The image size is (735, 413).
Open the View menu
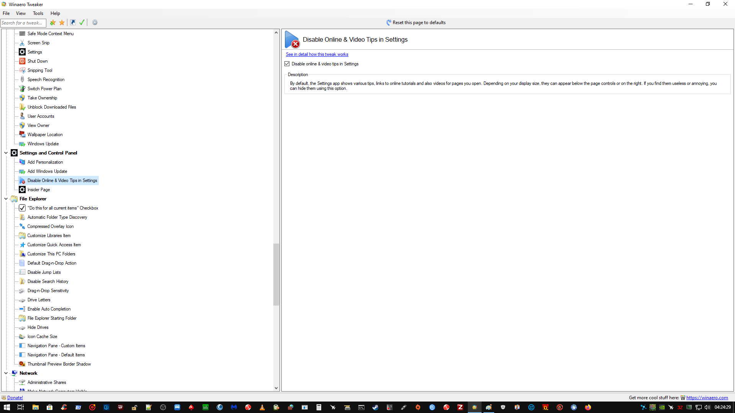[x=21, y=13]
